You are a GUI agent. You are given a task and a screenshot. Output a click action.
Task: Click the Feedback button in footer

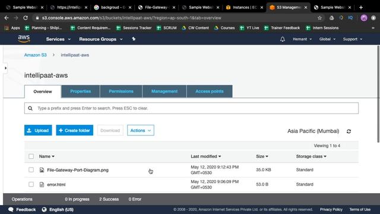point(22,210)
